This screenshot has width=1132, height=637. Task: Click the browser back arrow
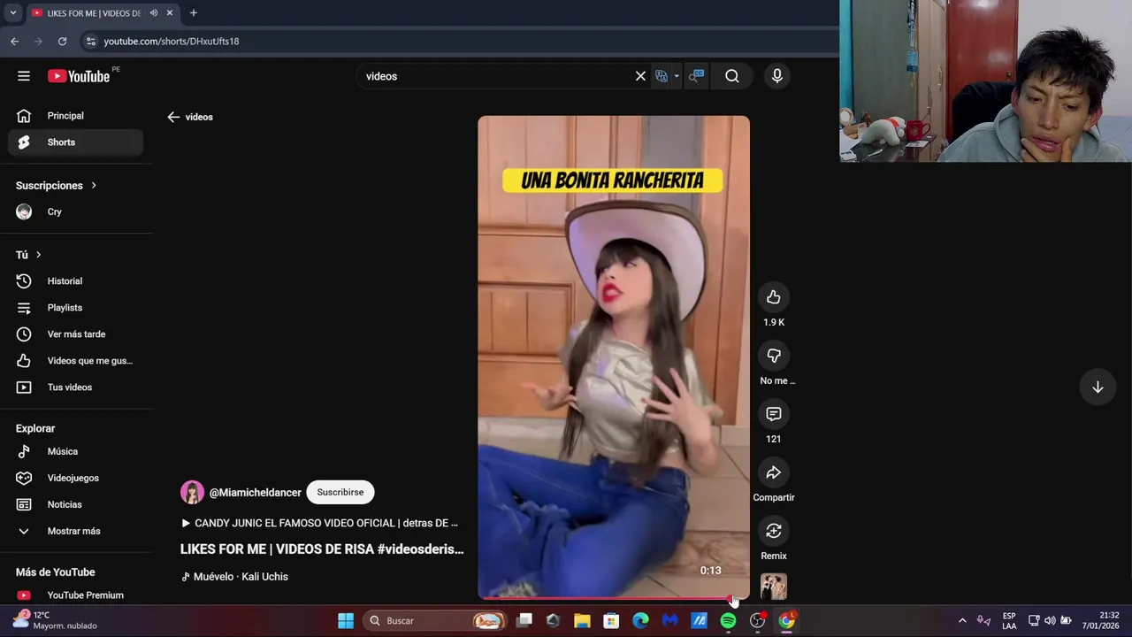click(14, 42)
